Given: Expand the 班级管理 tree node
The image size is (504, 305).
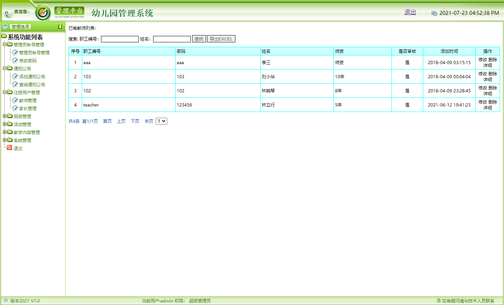Looking at the screenshot, I should click(x=4, y=116).
